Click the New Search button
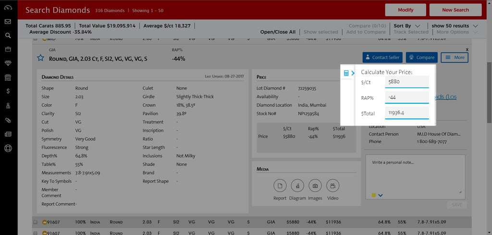The image size is (492, 235). (455, 10)
